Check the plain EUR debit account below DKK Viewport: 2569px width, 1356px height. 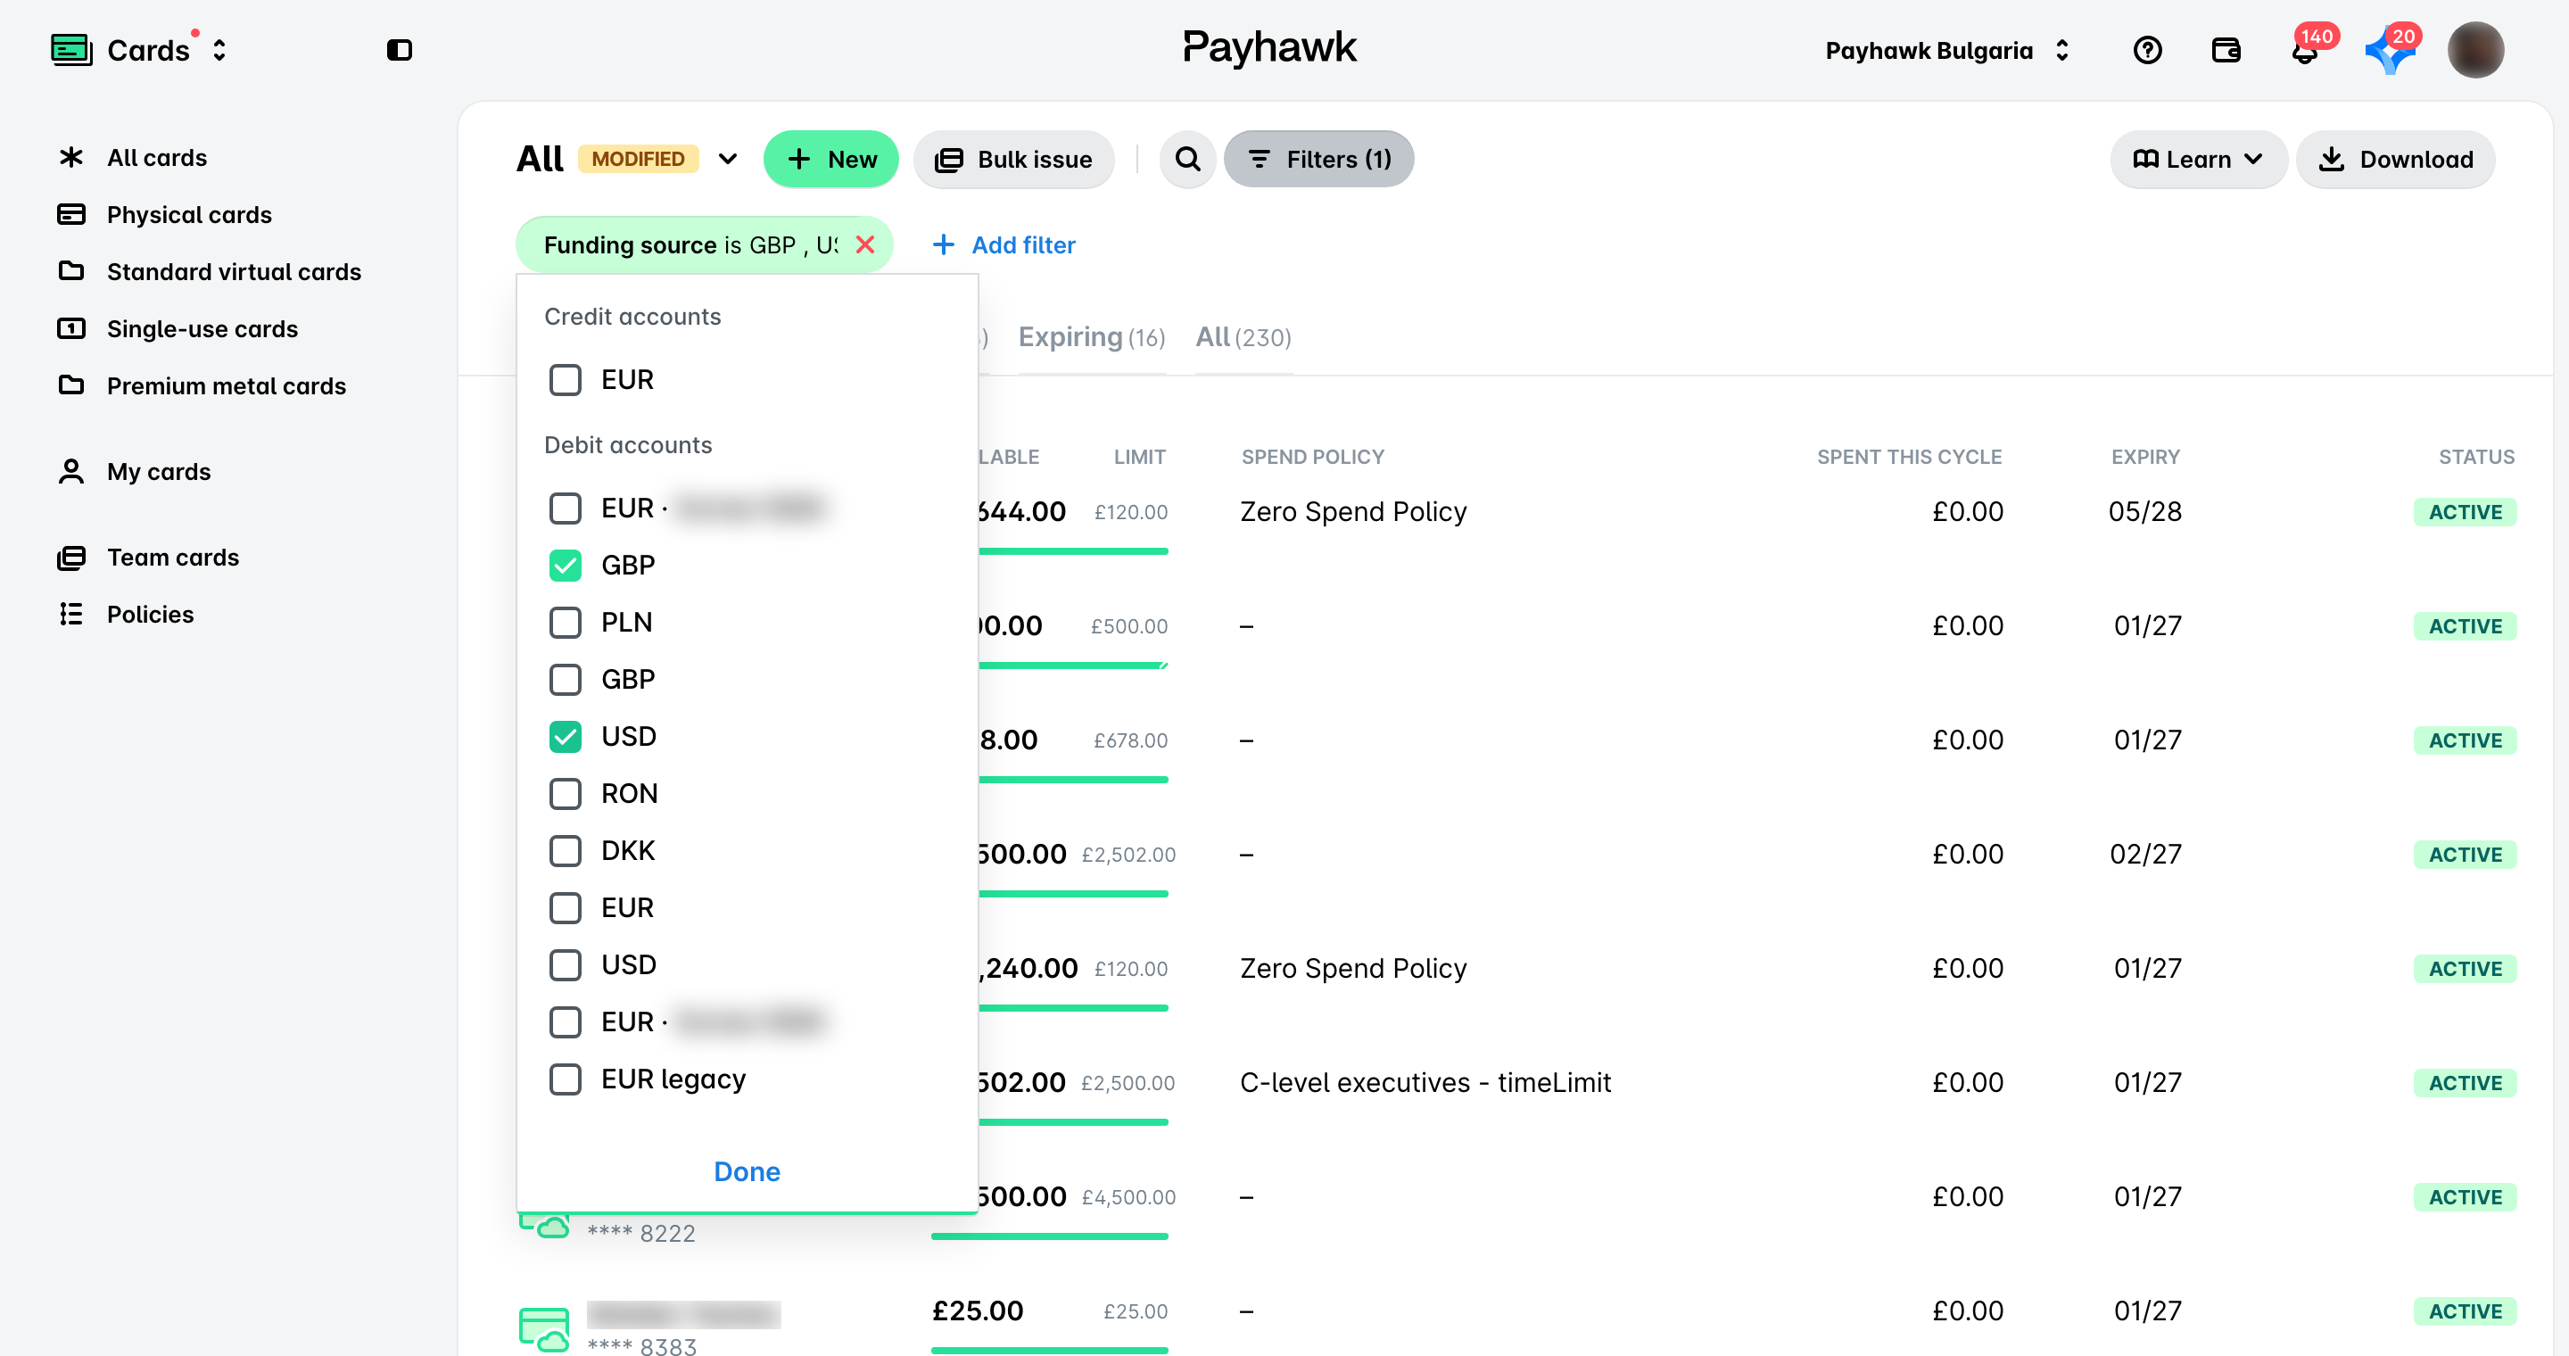pyautogui.click(x=565, y=907)
